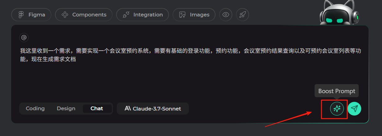The width and height of the screenshot is (382, 136).
Task: Click the Integration text label
Action: click(x=148, y=15)
